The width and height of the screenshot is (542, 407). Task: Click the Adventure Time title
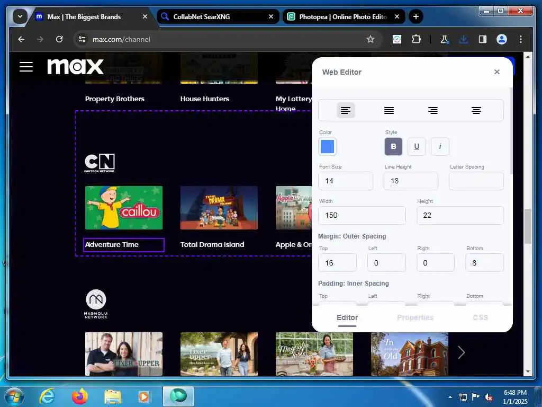(x=112, y=244)
